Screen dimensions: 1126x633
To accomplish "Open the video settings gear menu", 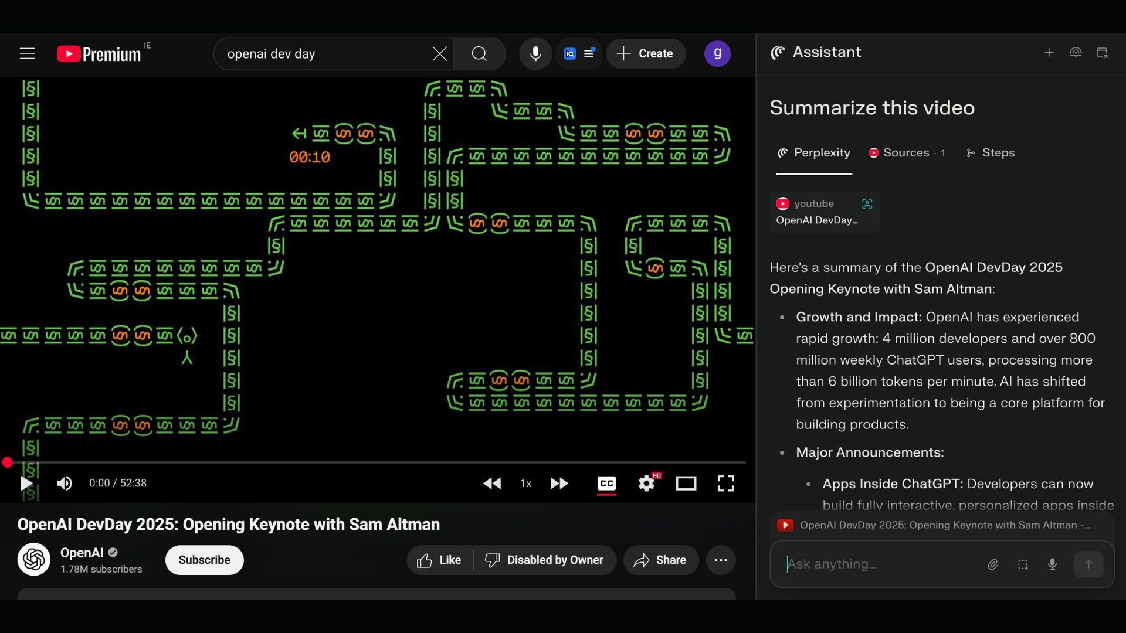I will pos(646,483).
